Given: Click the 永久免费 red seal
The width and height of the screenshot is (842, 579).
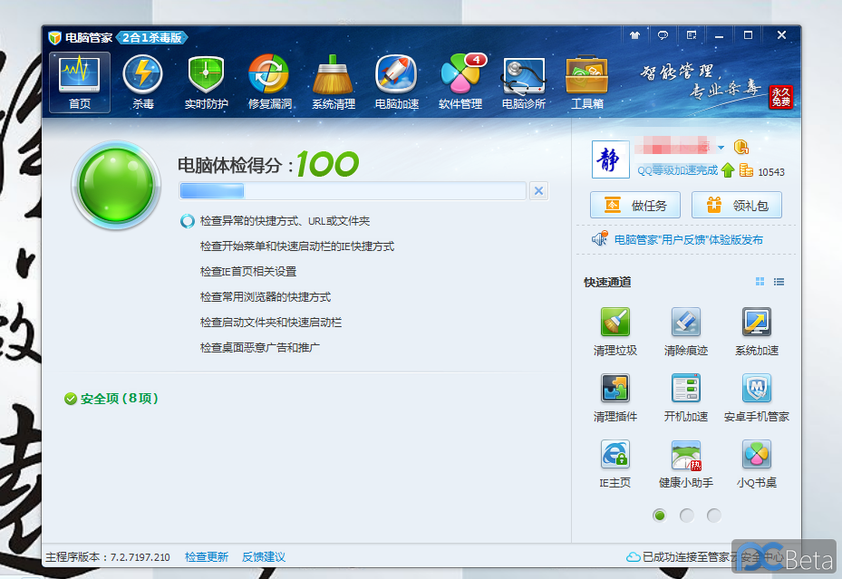Looking at the screenshot, I should tap(780, 97).
